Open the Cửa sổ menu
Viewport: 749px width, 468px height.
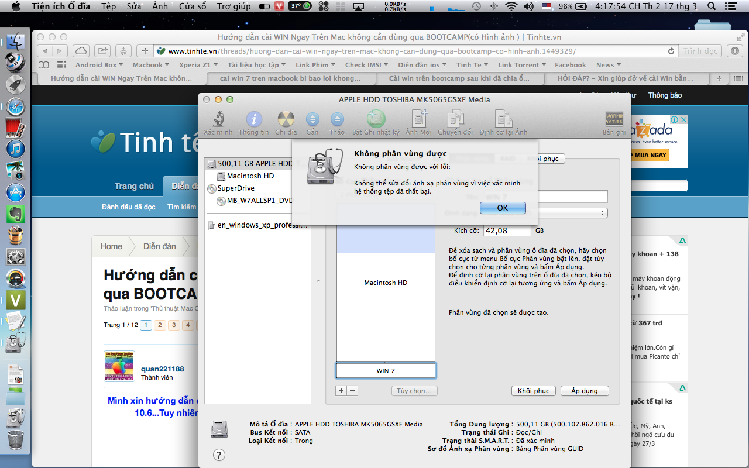click(x=193, y=6)
